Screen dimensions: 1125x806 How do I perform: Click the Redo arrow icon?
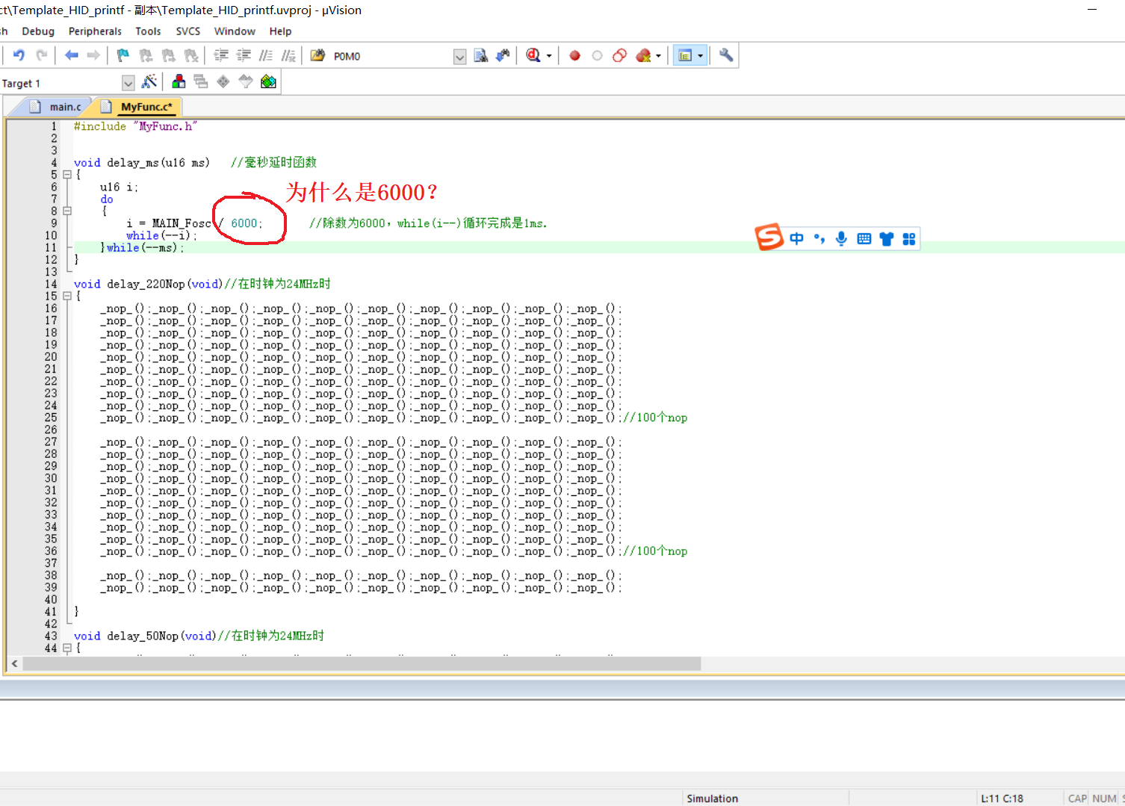pos(42,55)
